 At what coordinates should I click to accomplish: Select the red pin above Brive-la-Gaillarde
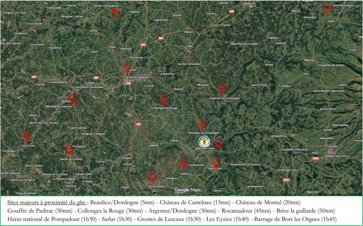click(127, 67)
